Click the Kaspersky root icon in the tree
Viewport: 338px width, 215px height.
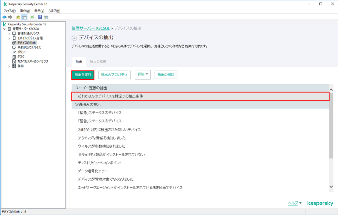5,25
